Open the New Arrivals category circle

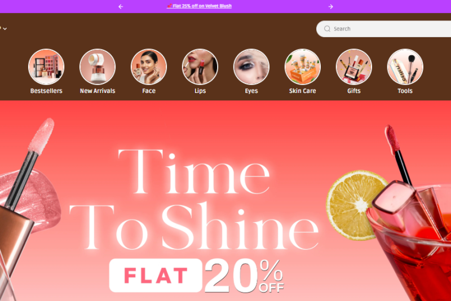(98, 67)
